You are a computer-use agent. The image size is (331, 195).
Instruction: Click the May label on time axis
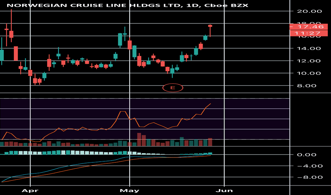pos(129,191)
